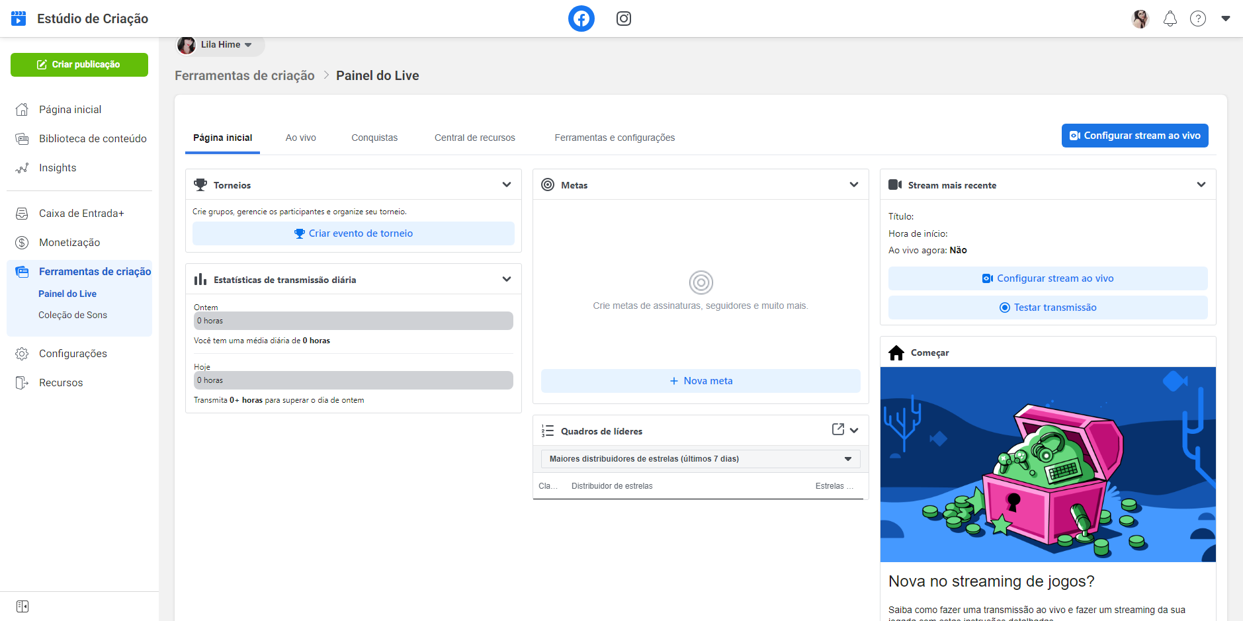Collapse the Torneios panel
This screenshot has height=621, width=1243.
click(x=507, y=185)
